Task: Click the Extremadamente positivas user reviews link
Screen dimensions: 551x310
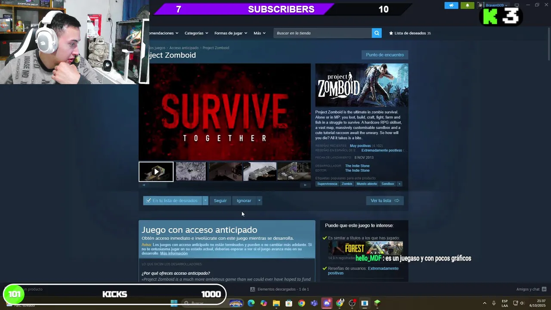Action: (x=363, y=271)
